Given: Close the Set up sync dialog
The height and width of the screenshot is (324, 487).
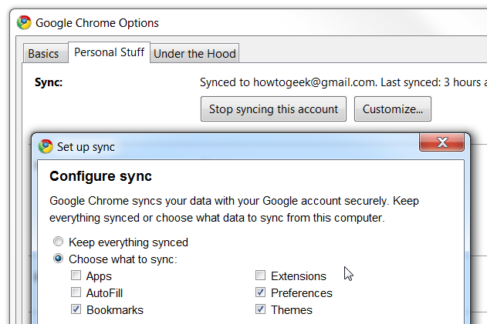Looking at the screenshot, I should [x=443, y=143].
